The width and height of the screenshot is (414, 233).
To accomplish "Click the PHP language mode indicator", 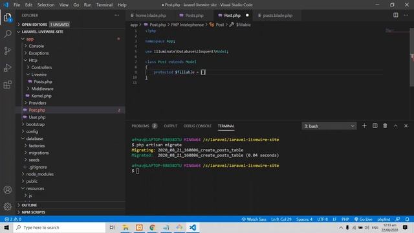I will pyautogui.click(x=345, y=219).
